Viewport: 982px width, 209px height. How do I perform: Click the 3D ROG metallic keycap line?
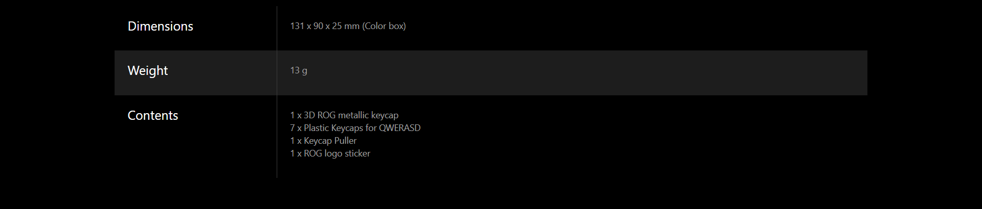344,115
